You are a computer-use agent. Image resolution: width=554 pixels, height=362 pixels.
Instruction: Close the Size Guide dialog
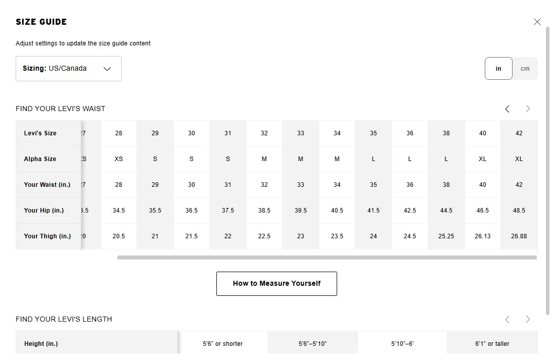(x=537, y=22)
